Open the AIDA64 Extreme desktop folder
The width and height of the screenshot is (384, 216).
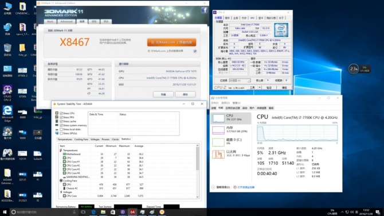point(7,176)
